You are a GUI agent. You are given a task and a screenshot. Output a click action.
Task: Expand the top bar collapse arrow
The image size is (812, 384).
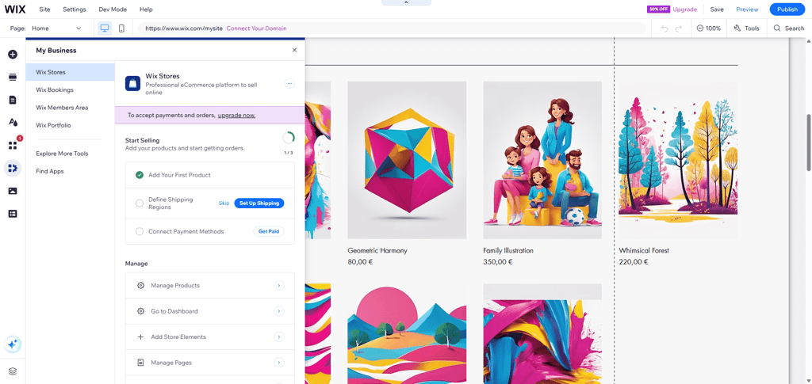tap(406, 2)
